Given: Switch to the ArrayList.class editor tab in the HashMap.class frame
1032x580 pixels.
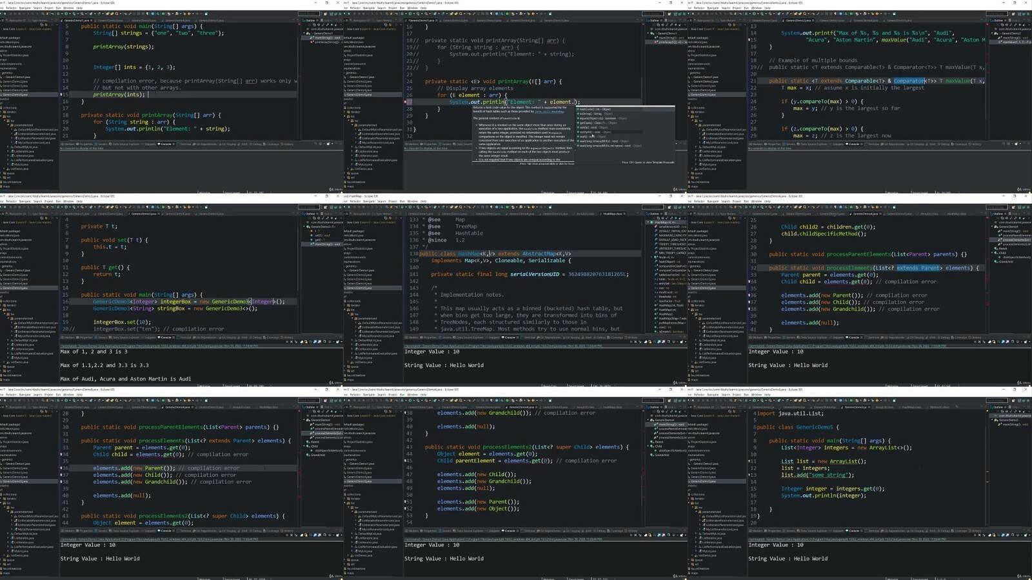Looking at the screenshot, I should pos(586,214).
